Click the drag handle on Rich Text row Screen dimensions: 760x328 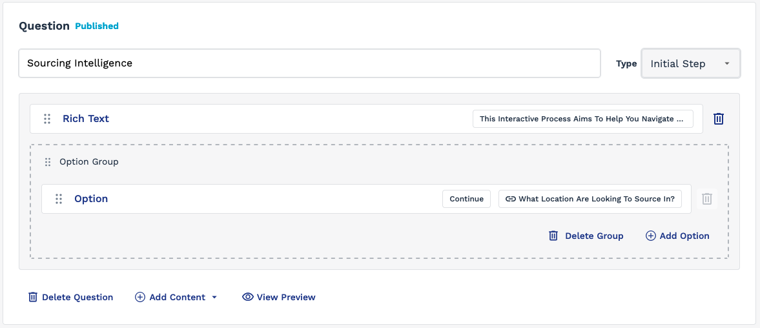tap(47, 119)
